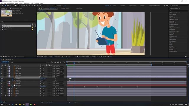This screenshot has width=189, height=106.
Task: Click the Search Help field
Action: [x=179, y=6]
